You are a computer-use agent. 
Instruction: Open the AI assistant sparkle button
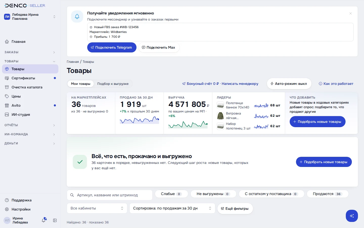click(352, 216)
